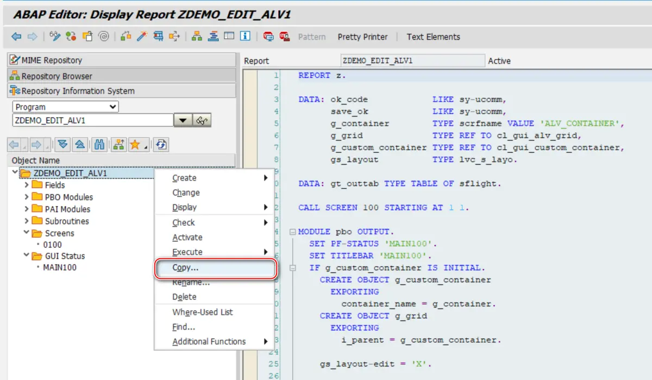Open the Favorites star dropdown arrow
652x380 pixels.
[x=147, y=146]
